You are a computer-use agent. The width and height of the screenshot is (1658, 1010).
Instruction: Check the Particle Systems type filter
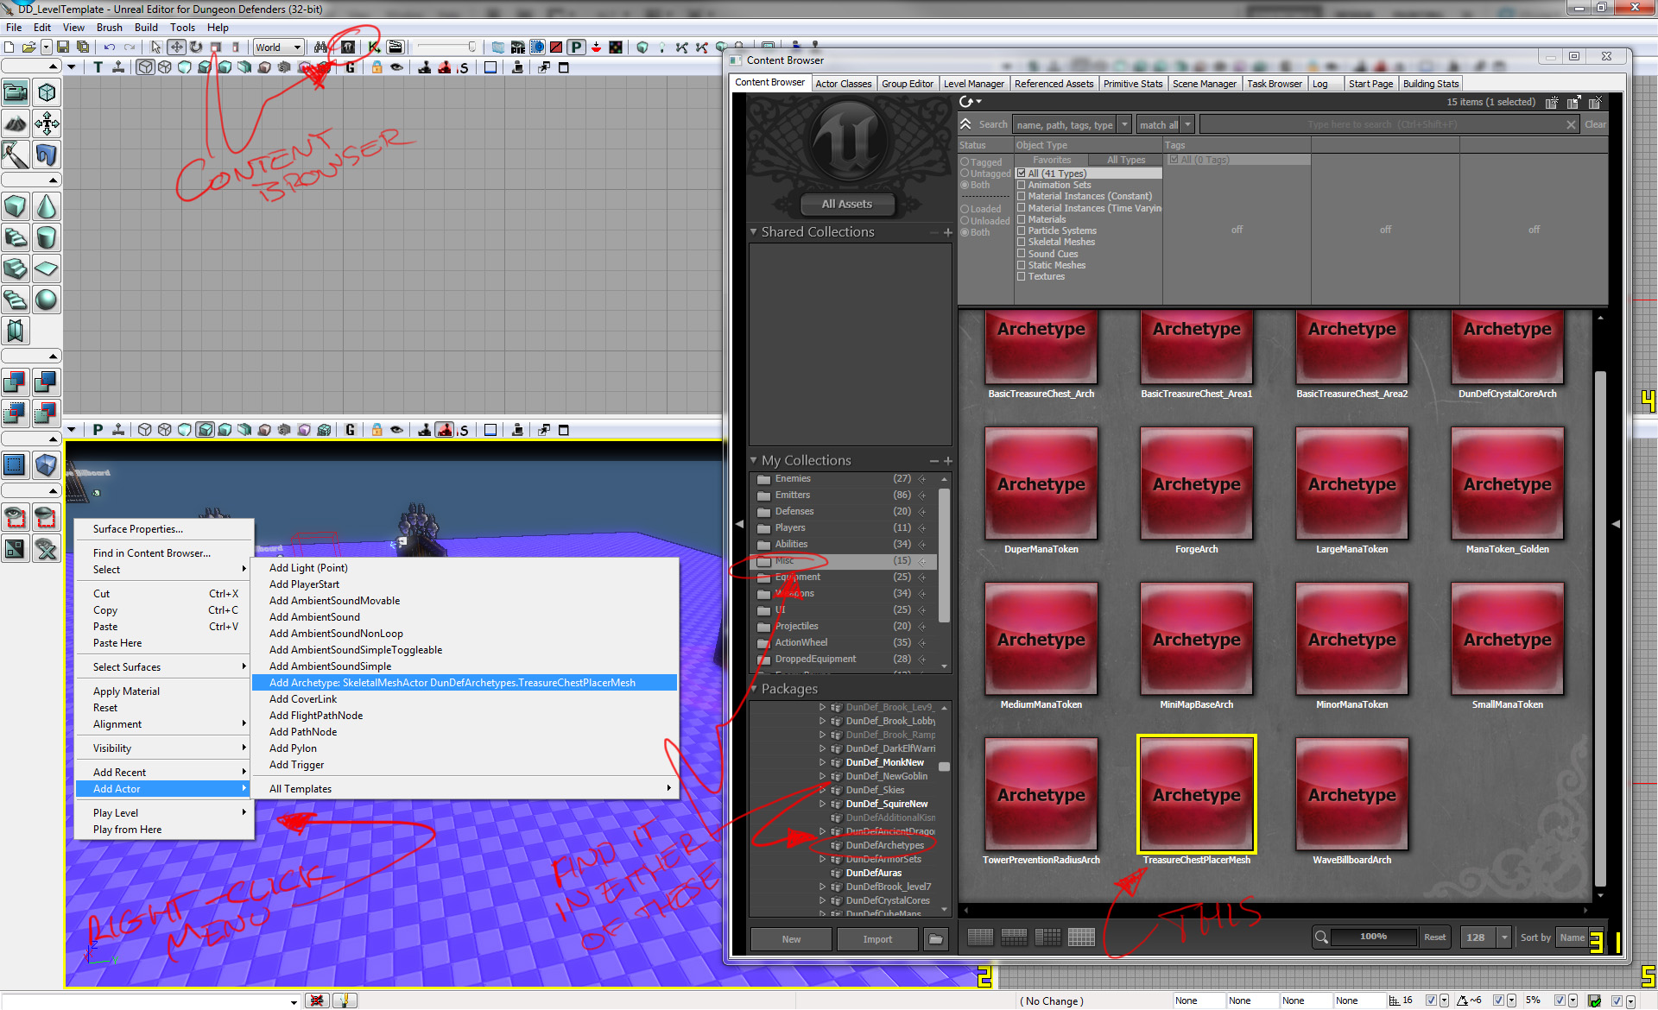click(x=1021, y=230)
